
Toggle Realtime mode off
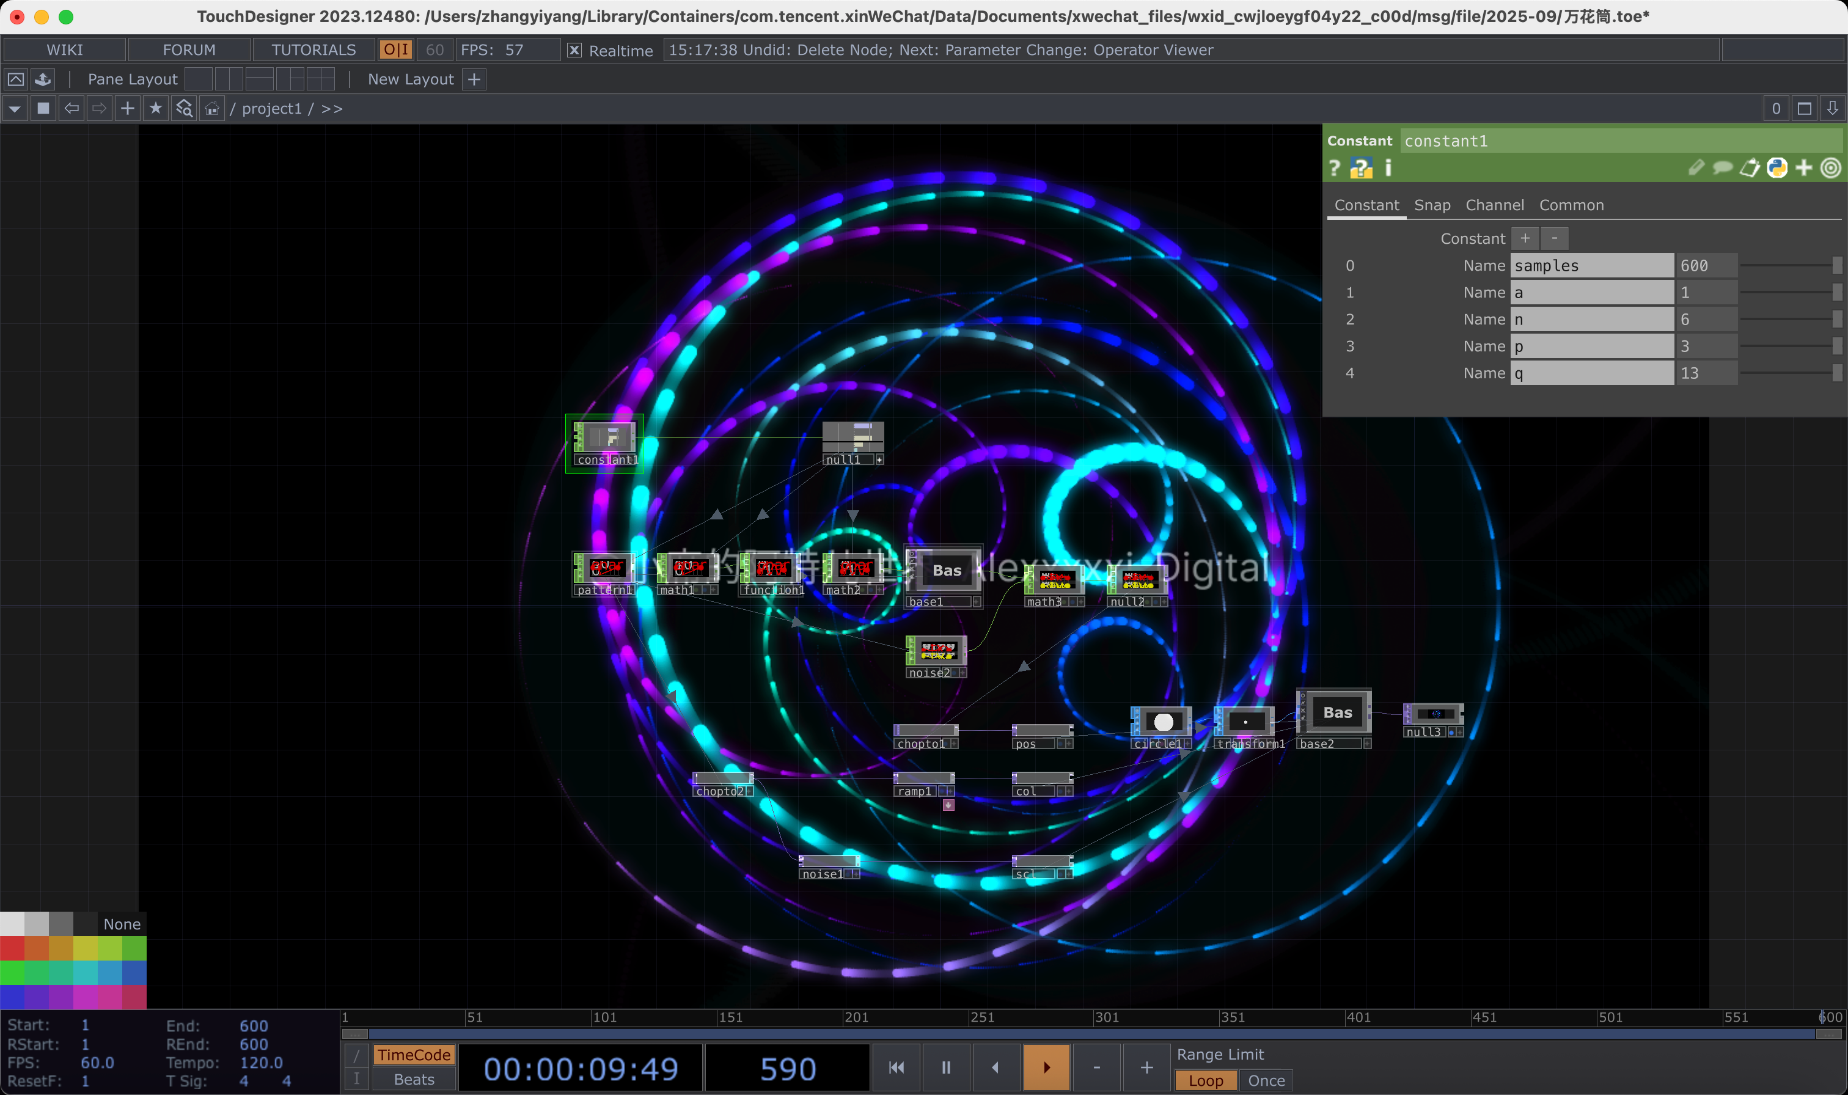pos(574,49)
